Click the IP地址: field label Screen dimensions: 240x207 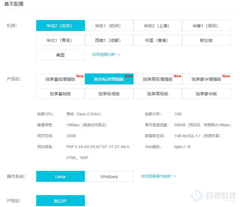(14, 201)
